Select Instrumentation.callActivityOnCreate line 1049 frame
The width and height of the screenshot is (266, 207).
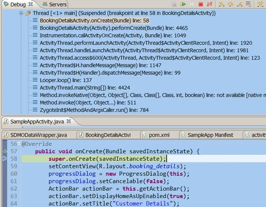[113, 35]
